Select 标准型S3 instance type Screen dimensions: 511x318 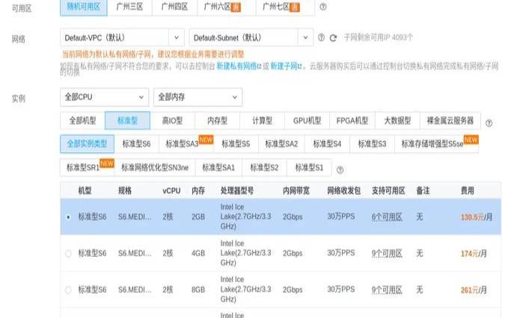point(372,144)
